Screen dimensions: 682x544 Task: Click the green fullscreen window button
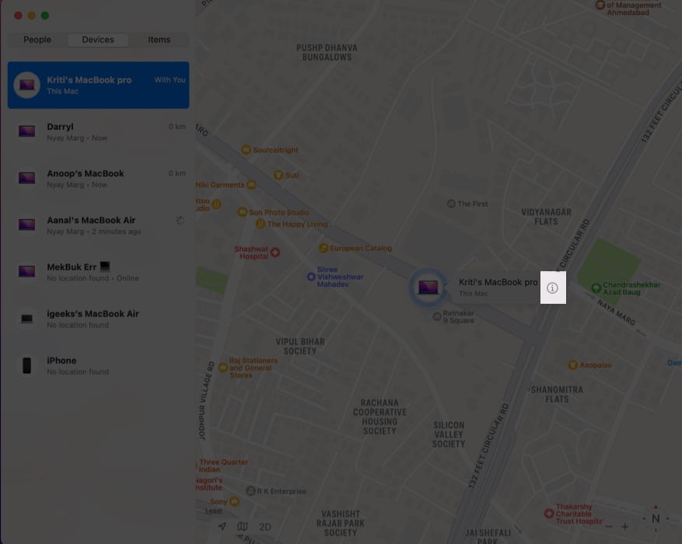[45, 16]
